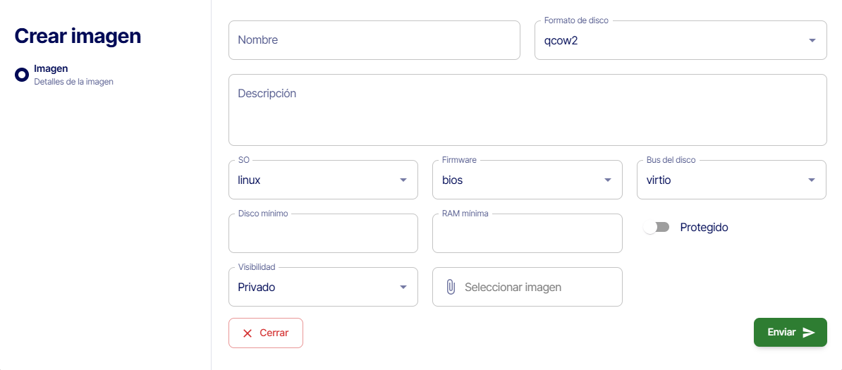Click the Protegido label text

704,228
